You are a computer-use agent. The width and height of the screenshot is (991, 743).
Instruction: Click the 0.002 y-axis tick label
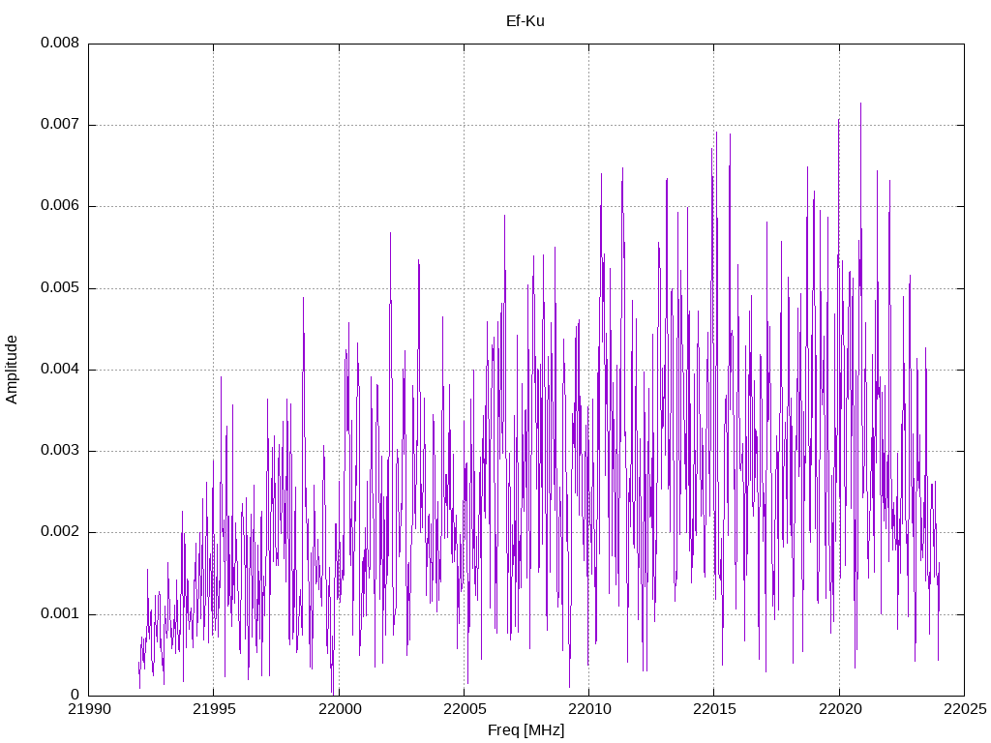pos(60,532)
